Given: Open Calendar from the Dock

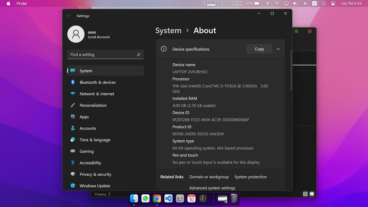Looking at the screenshot, I should [x=191, y=198].
